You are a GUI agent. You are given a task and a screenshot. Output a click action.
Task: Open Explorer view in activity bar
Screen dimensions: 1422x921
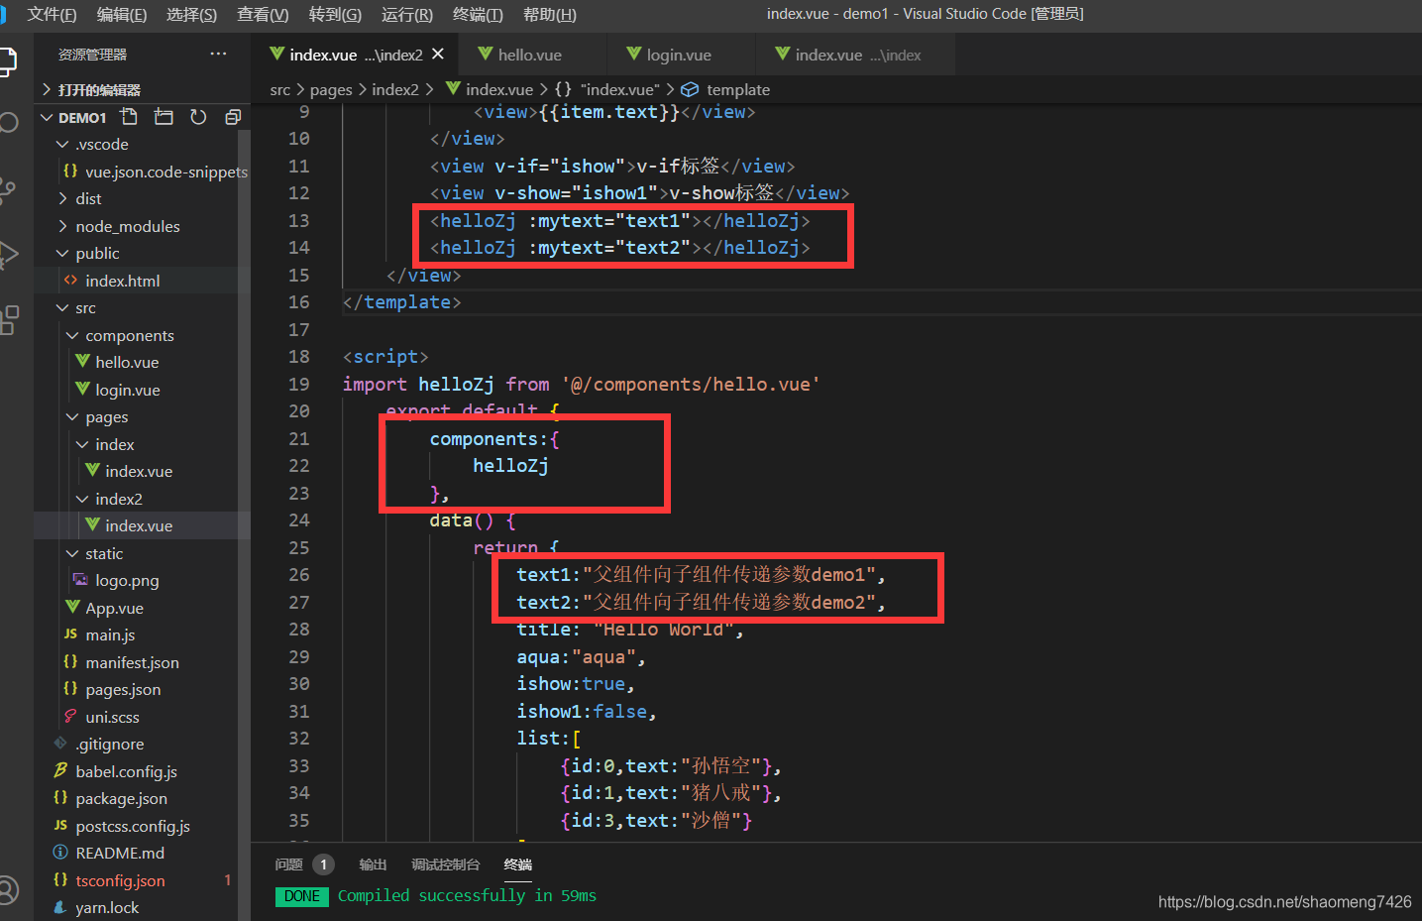[8, 60]
